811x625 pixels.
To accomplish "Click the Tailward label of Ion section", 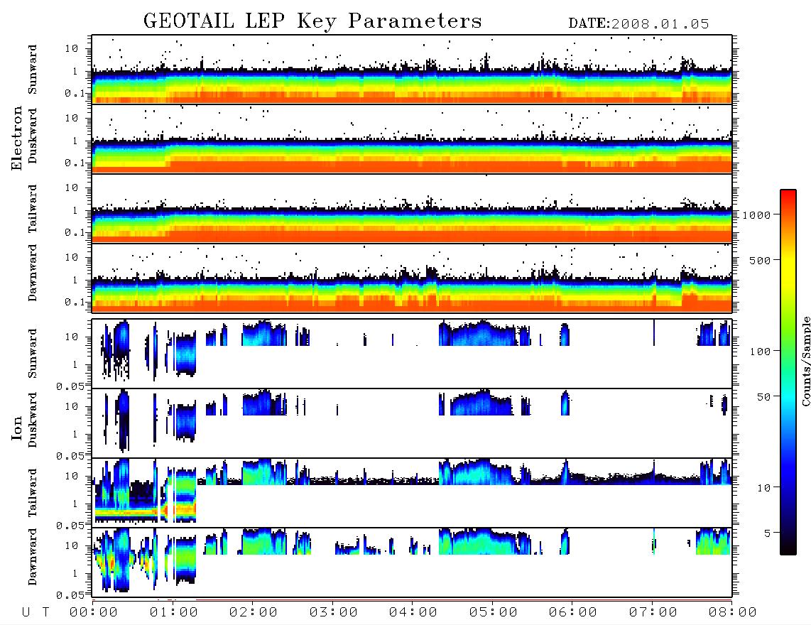I will (x=33, y=493).
